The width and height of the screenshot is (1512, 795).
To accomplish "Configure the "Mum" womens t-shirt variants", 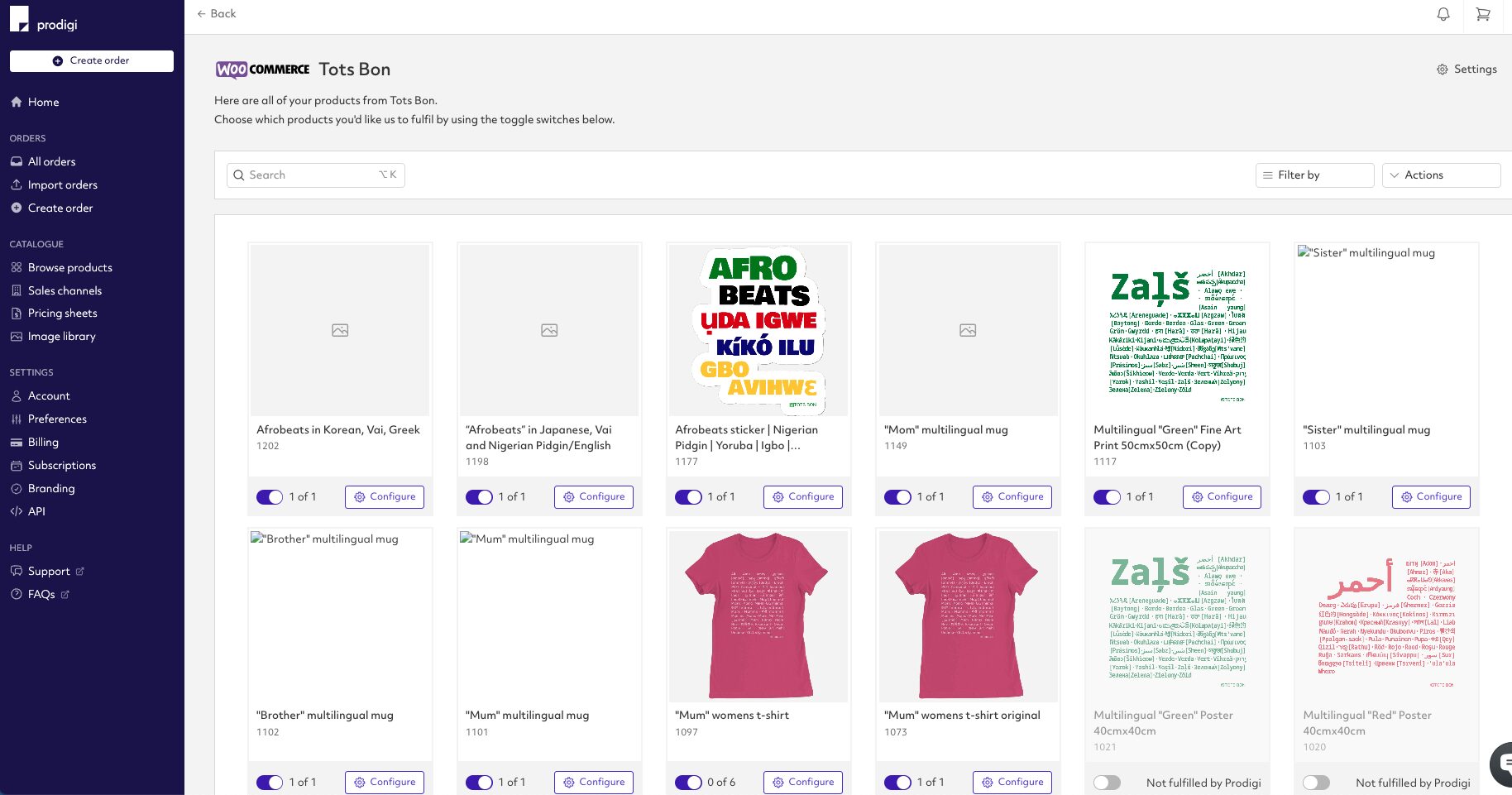I will (x=802, y=783).
